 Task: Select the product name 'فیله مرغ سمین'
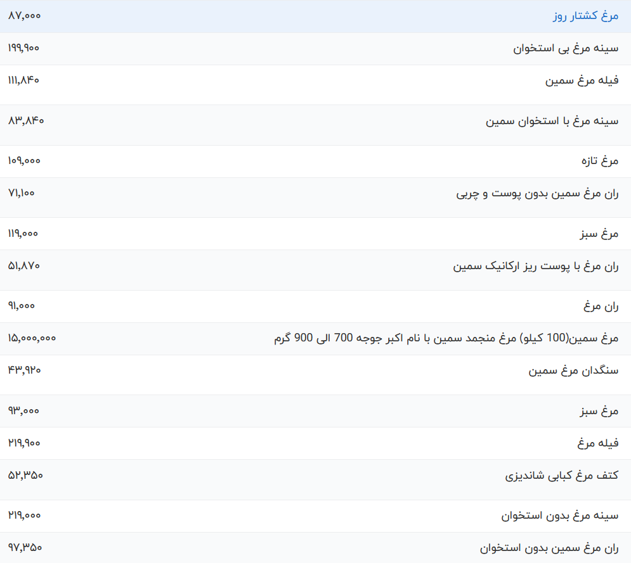582,81
